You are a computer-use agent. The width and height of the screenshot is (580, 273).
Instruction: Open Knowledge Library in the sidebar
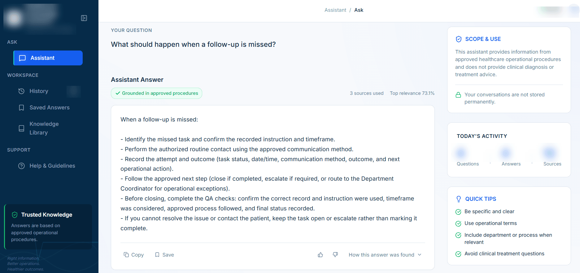44,128
